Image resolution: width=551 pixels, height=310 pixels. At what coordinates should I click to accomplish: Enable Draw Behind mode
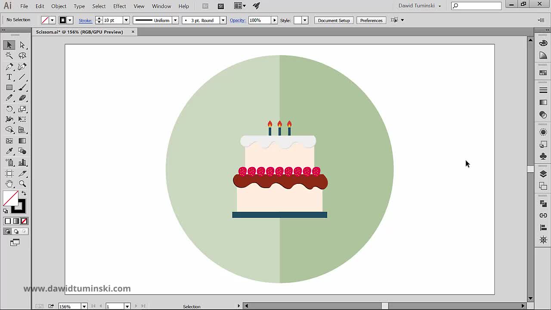16,231
